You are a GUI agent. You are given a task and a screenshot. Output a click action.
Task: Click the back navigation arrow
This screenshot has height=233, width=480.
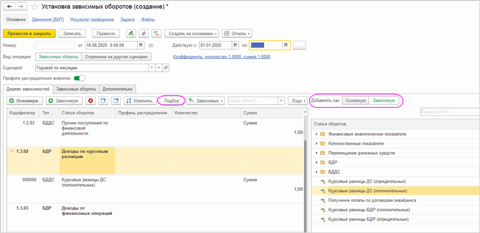(x=9, y=7)
